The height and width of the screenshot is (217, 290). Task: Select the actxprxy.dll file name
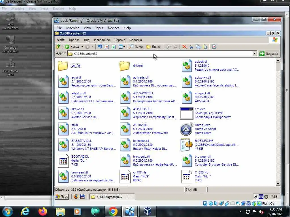click(203, 77)
